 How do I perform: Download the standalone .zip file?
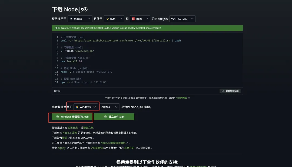(114, 117)
